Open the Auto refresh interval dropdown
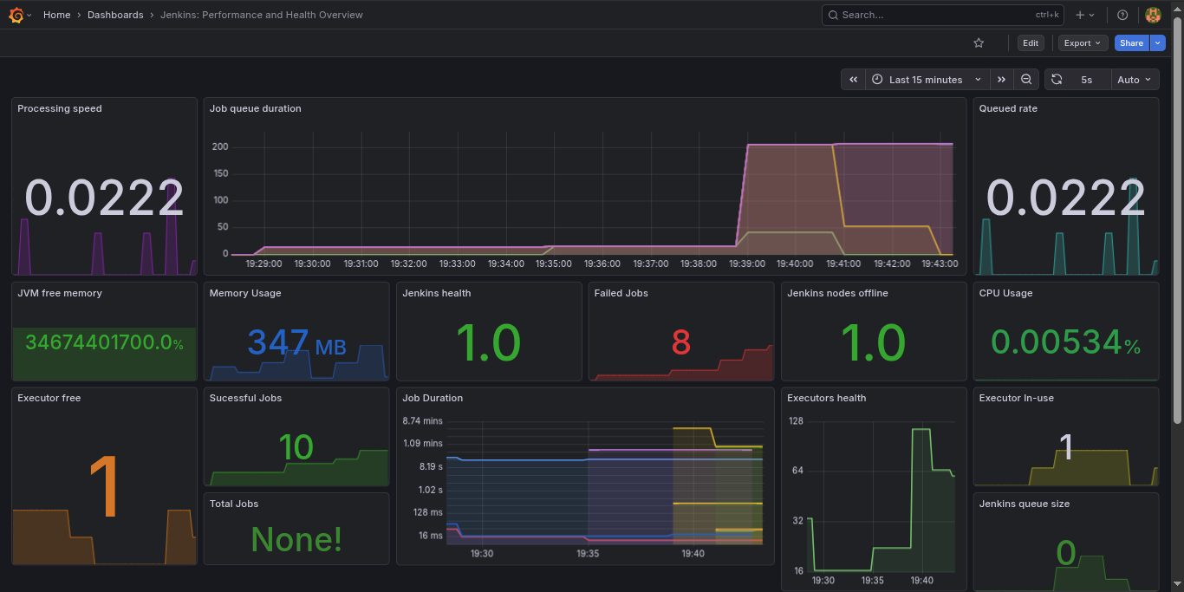This screenshot has height=592, width=1184. click(x=1135, y=79)
